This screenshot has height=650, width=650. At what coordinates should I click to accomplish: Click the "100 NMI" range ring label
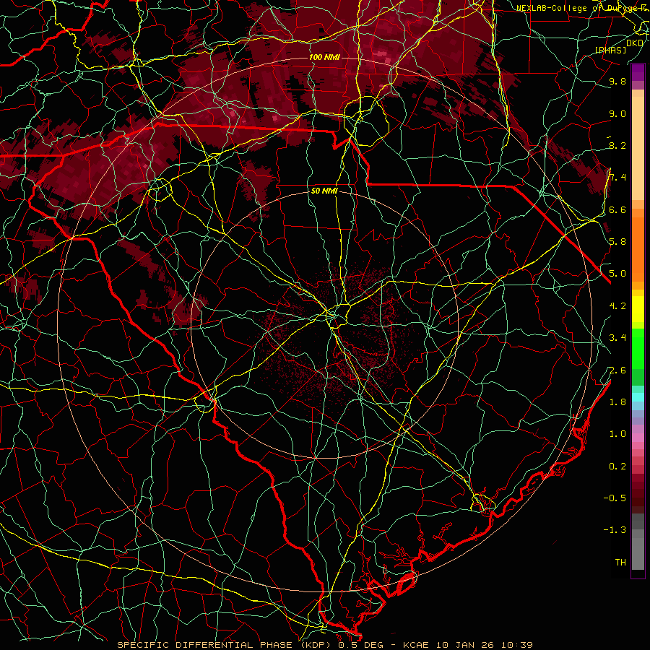point(324,57)
